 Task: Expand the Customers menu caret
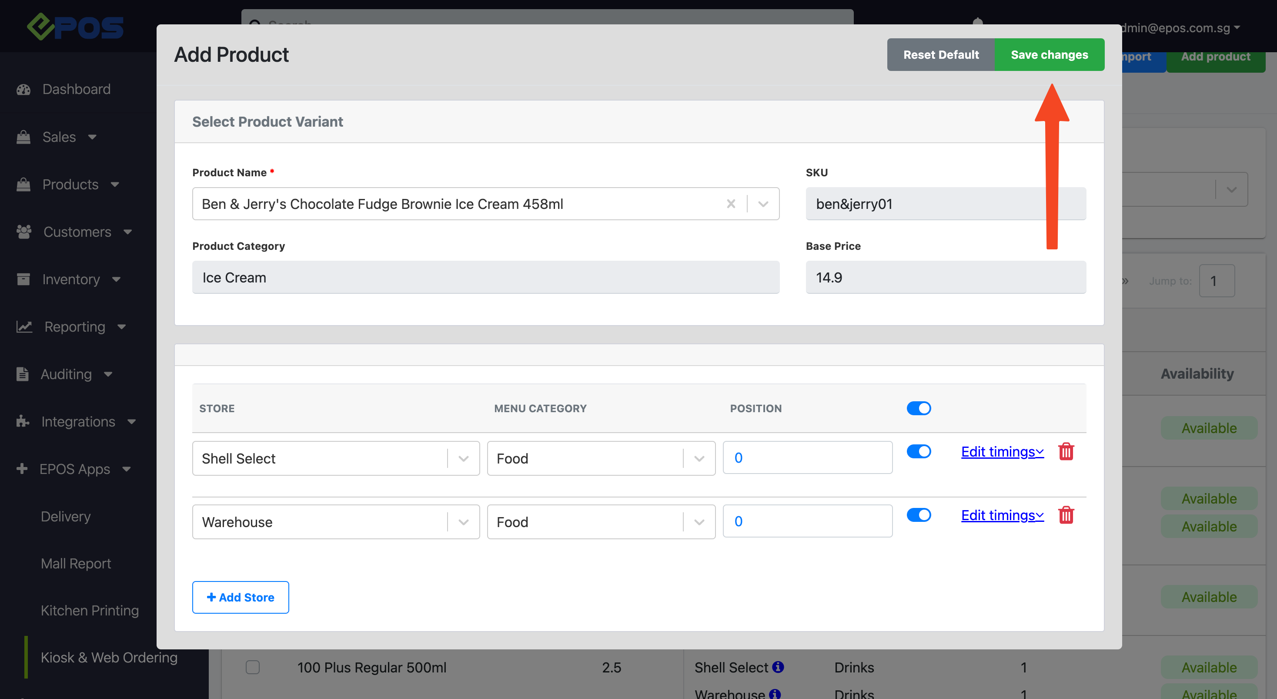tap(128, 232)
